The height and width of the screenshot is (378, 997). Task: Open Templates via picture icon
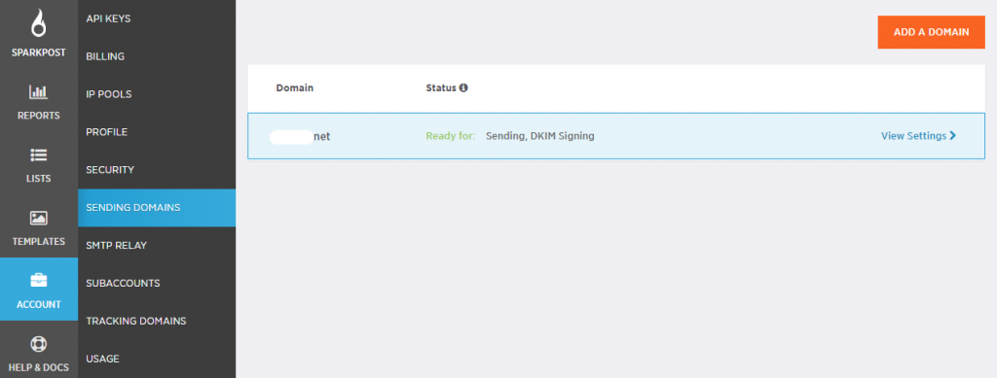click(39, 219)
